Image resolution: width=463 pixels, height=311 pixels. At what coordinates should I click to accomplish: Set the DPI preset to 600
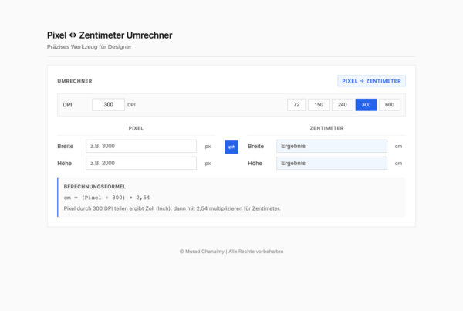[x=390, y=105]
